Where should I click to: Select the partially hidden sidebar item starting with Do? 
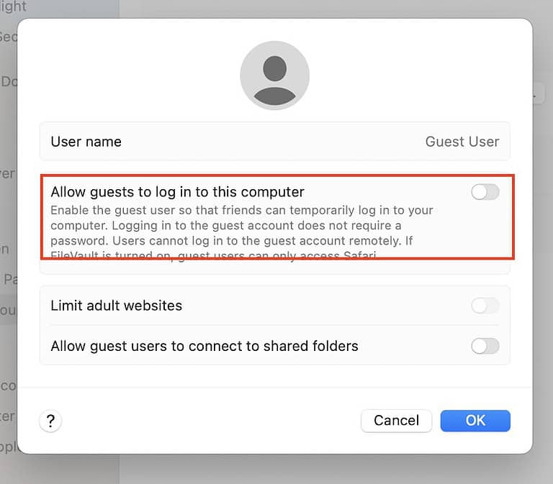(x=8, y=82)
